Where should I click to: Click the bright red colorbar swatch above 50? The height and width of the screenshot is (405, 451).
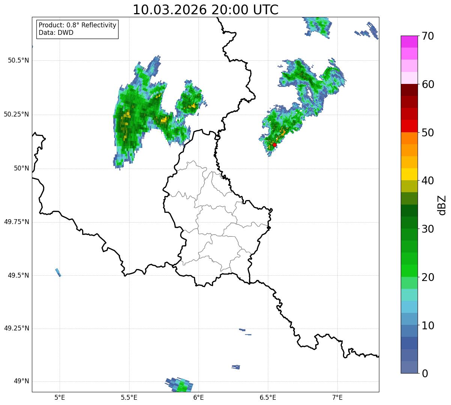[409, 126]
